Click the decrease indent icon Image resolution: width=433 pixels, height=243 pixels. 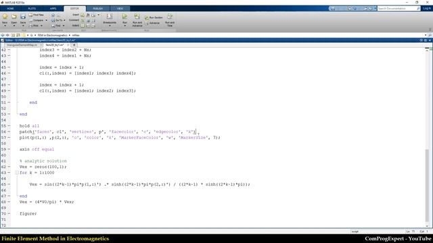pos(93,26)
